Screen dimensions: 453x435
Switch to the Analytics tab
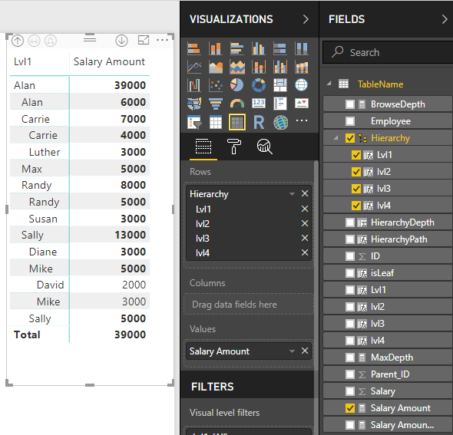pyautogui.click(x=264, y=147)
